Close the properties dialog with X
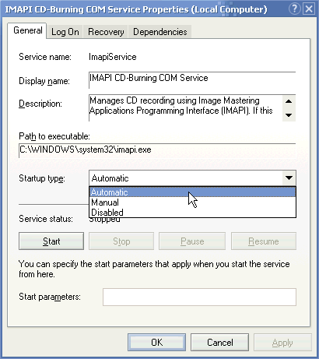Image resolution: width=319 pixels, height=359 pixels. tap(309, 9)
